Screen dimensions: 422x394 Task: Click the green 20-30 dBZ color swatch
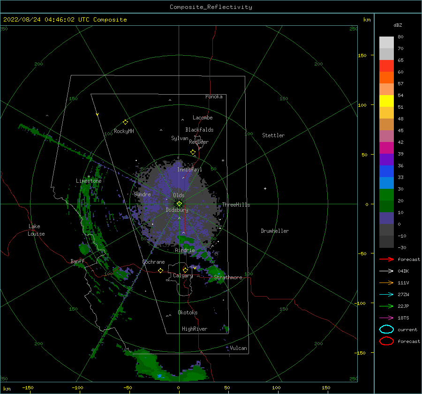click(386, 195)
